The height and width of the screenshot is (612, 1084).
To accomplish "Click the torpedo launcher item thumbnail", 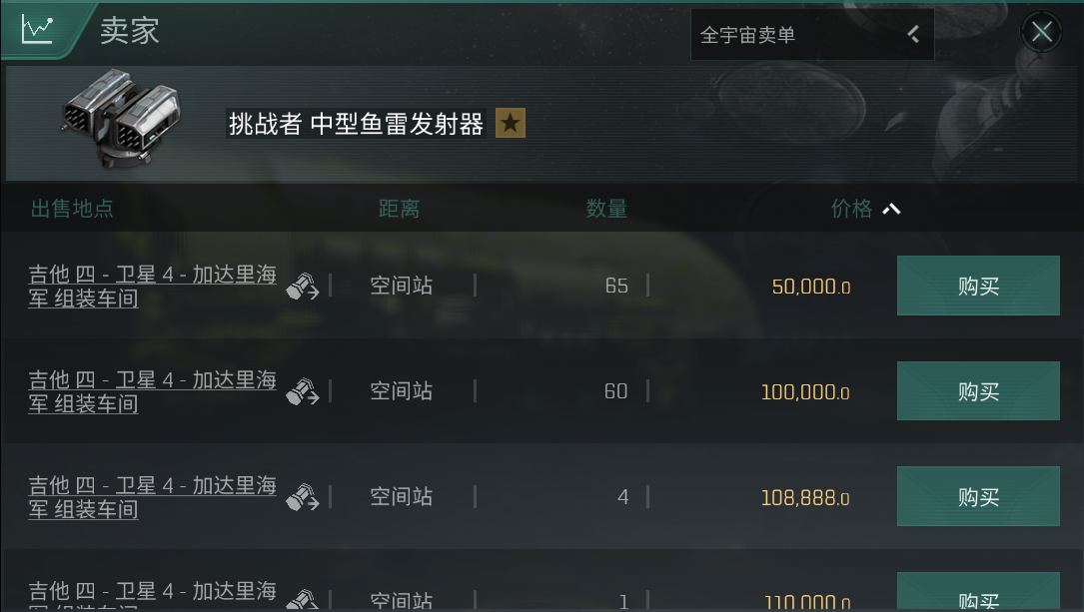I will (121, 118).
